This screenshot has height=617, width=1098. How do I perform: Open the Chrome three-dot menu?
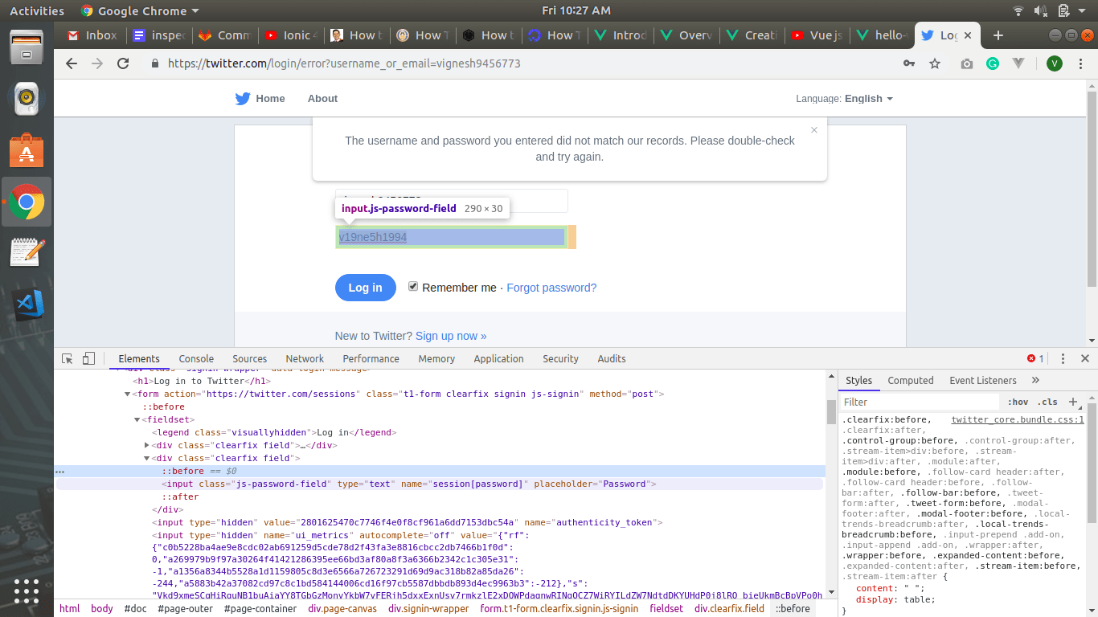coord(1082,63)
